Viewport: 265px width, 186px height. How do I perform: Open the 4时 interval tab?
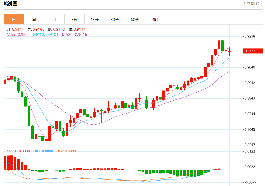(155, 20)
